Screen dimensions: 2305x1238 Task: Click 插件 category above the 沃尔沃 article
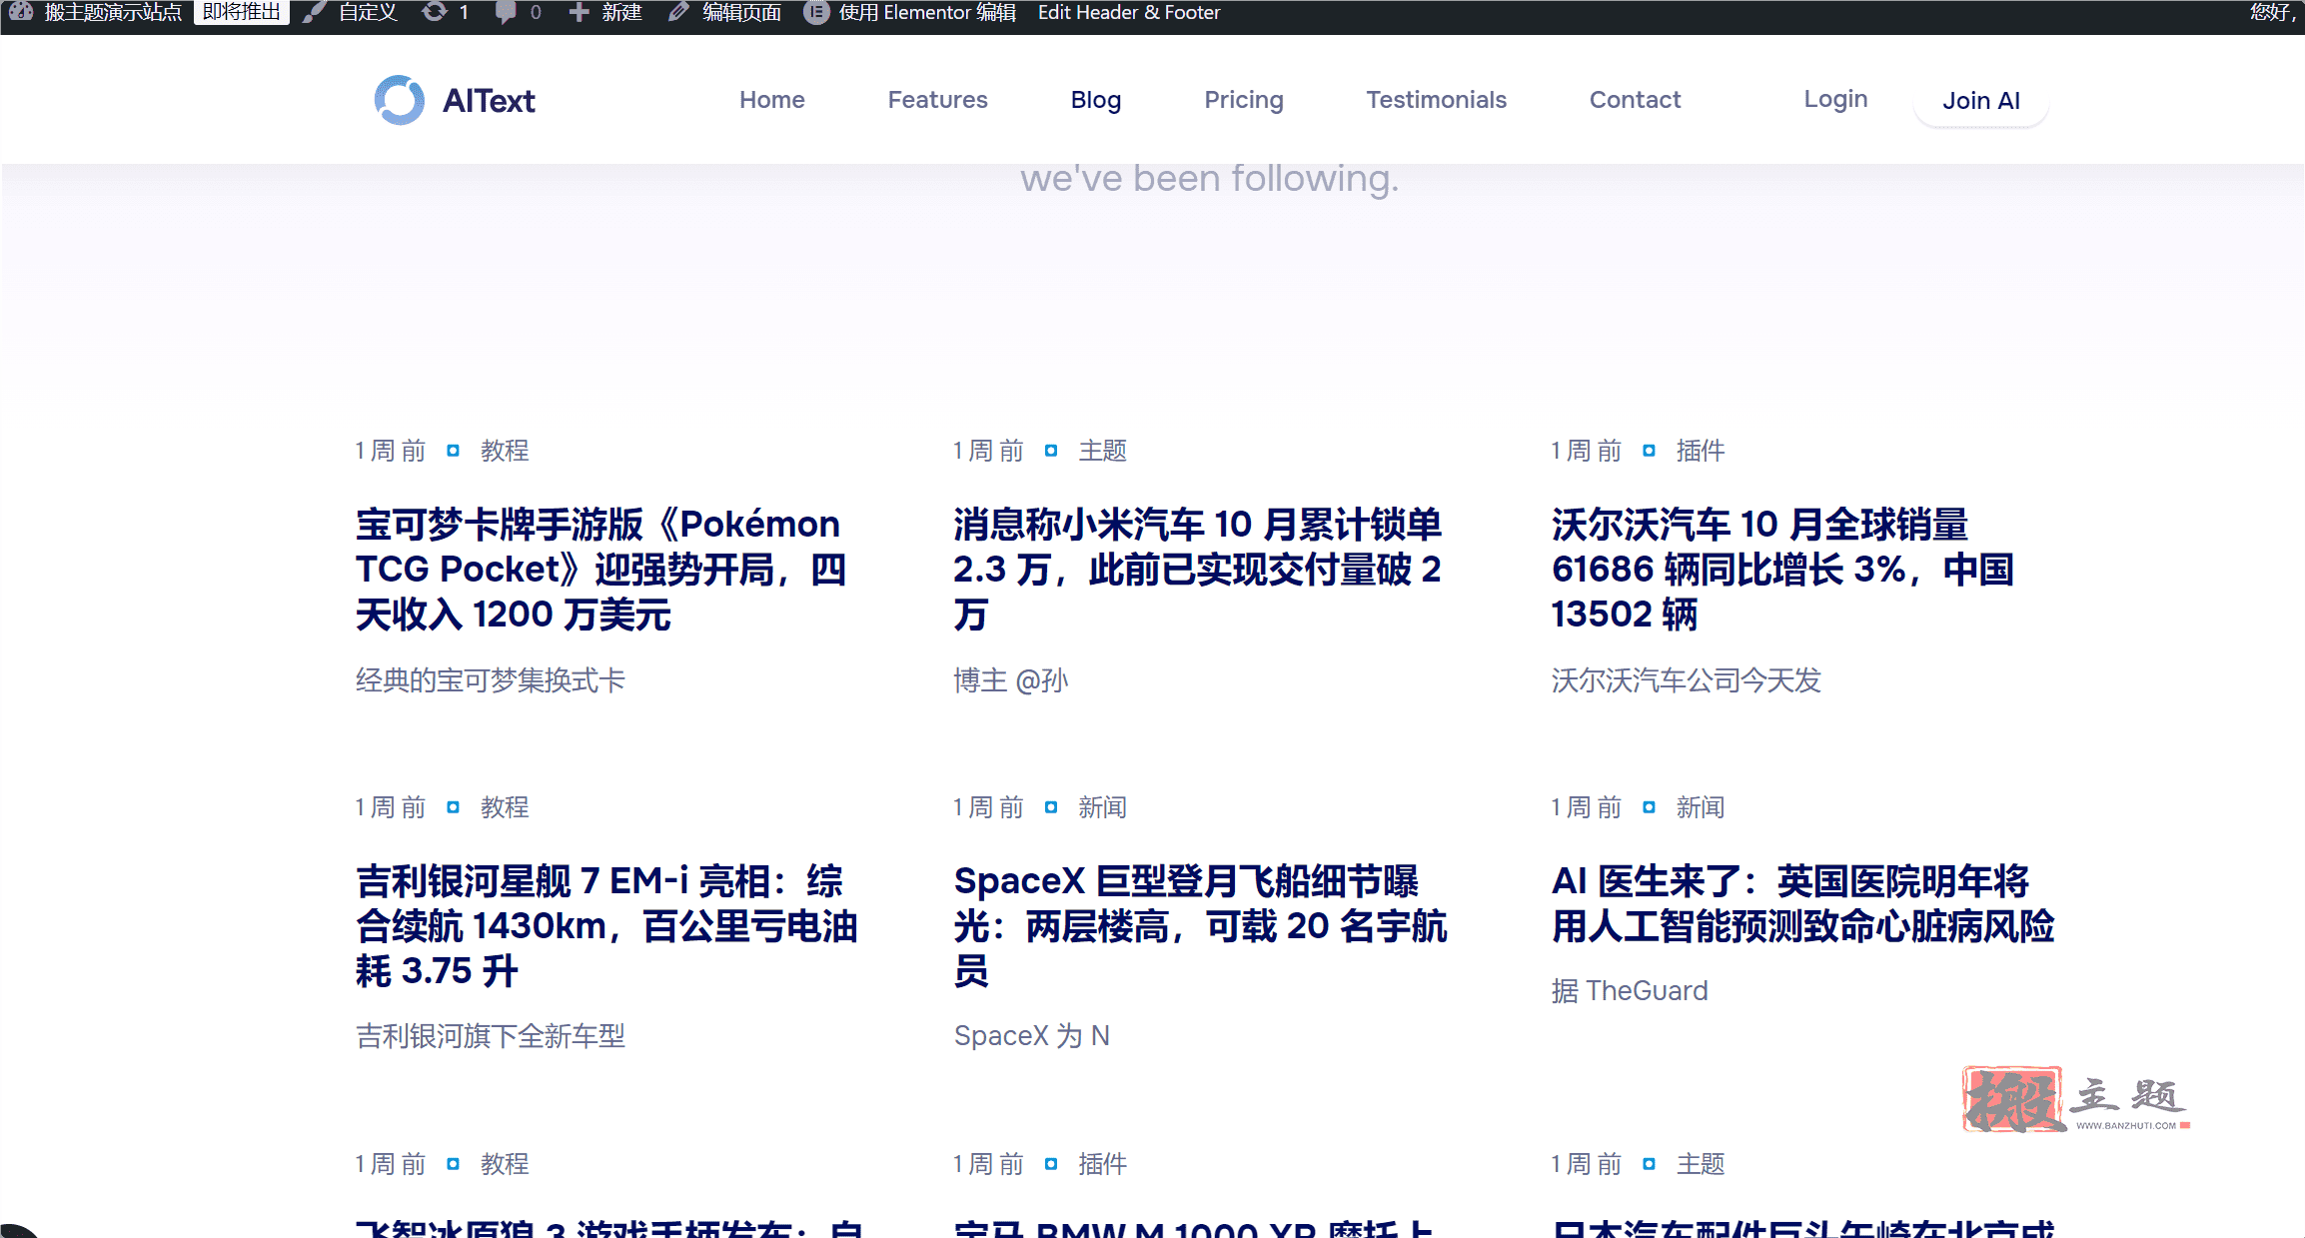coord(1700,451)
